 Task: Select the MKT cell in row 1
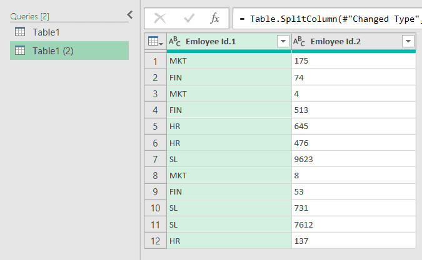pyautogui.click(x=229, y=62)
